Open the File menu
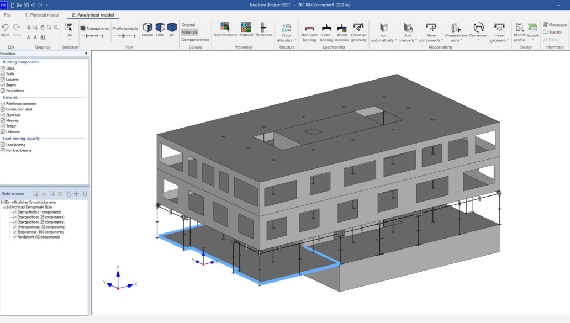Image resolution: width=570 pixels, height=323 pixels. 7,15
